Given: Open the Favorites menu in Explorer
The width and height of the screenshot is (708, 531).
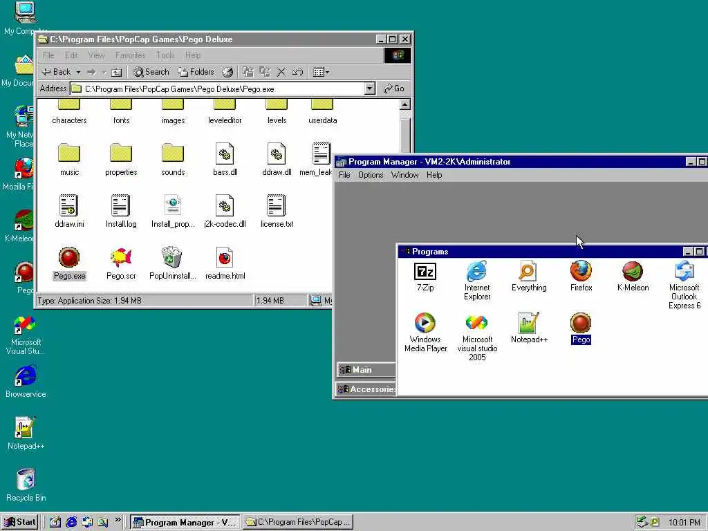Looking at the screenshot, I should [130, 55].
